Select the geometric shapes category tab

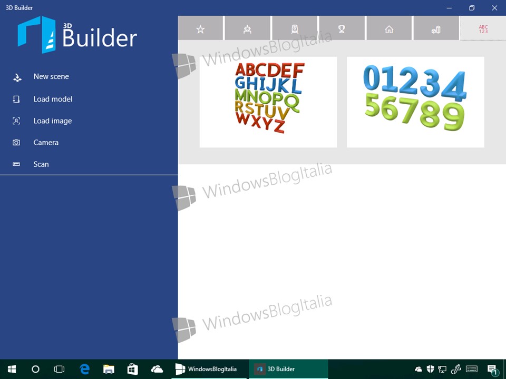pyautogui.click(x=436, y=28)
